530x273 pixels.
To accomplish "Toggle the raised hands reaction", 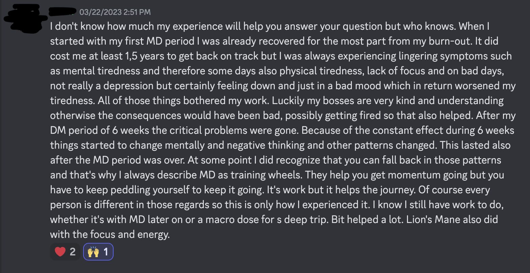I will coord(98,252).
